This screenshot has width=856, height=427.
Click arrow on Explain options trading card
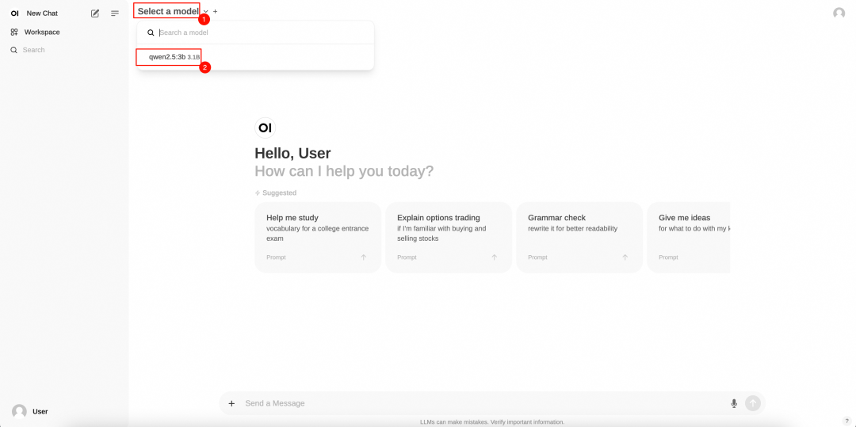click(x=494, y=257)
